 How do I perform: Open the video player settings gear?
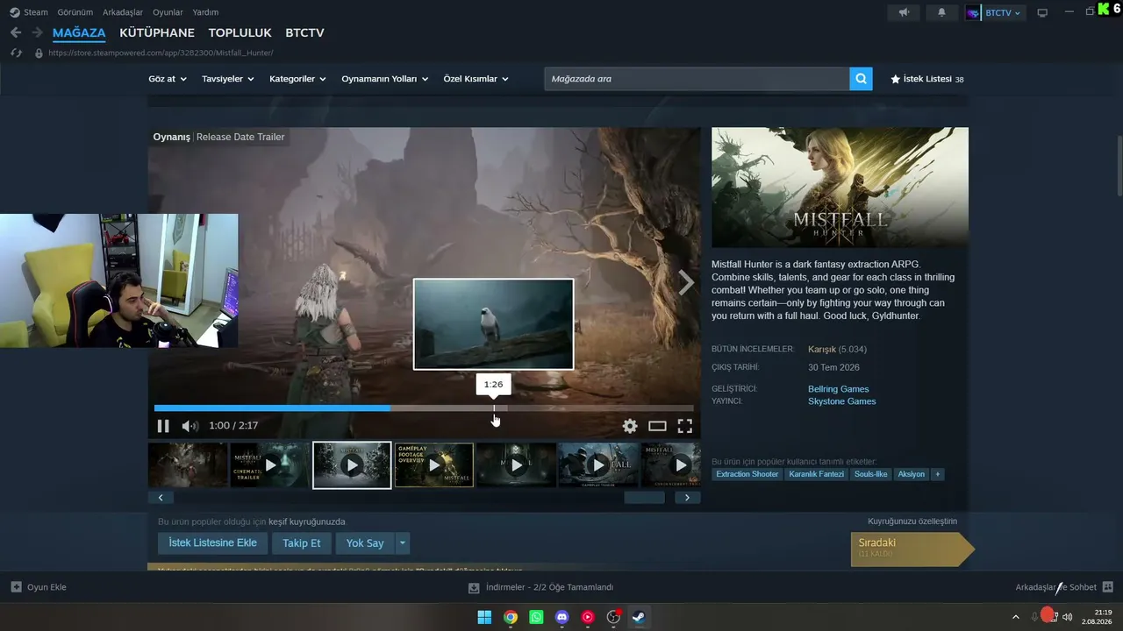point(630,426)
